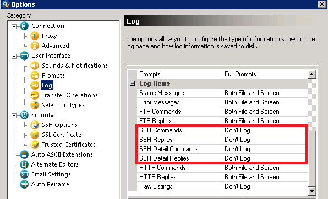
Task: Click the log list scroll-down arrow
Action: click(311, 191)
